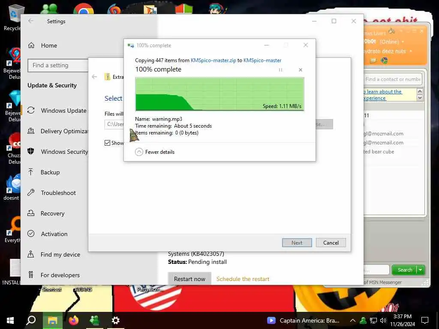This screenshot has width=439, height=329.
Task: Go back in the Extract wizard
Action: 94,77
